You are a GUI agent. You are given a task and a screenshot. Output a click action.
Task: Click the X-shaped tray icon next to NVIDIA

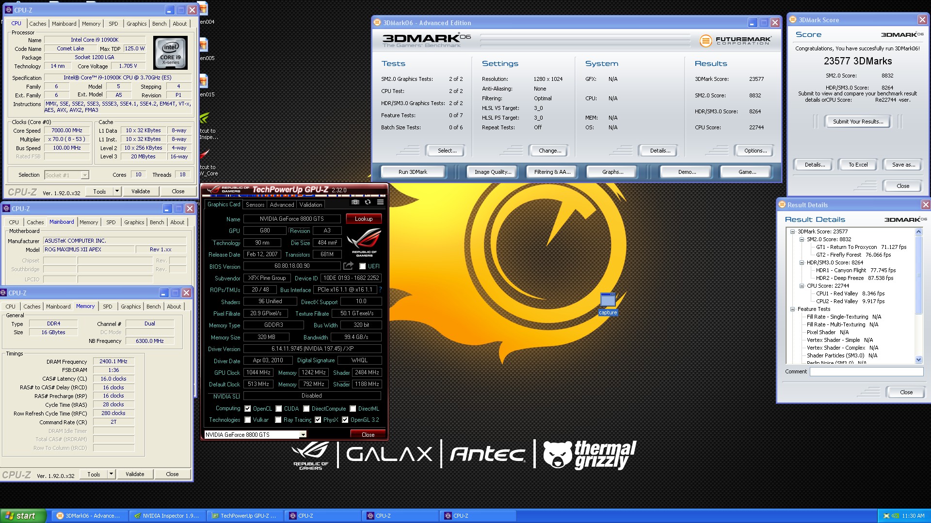pos(887,516)
